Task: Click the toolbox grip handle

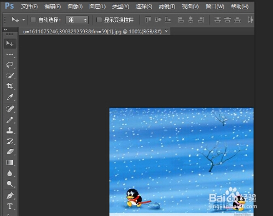Action: (10, 34)
